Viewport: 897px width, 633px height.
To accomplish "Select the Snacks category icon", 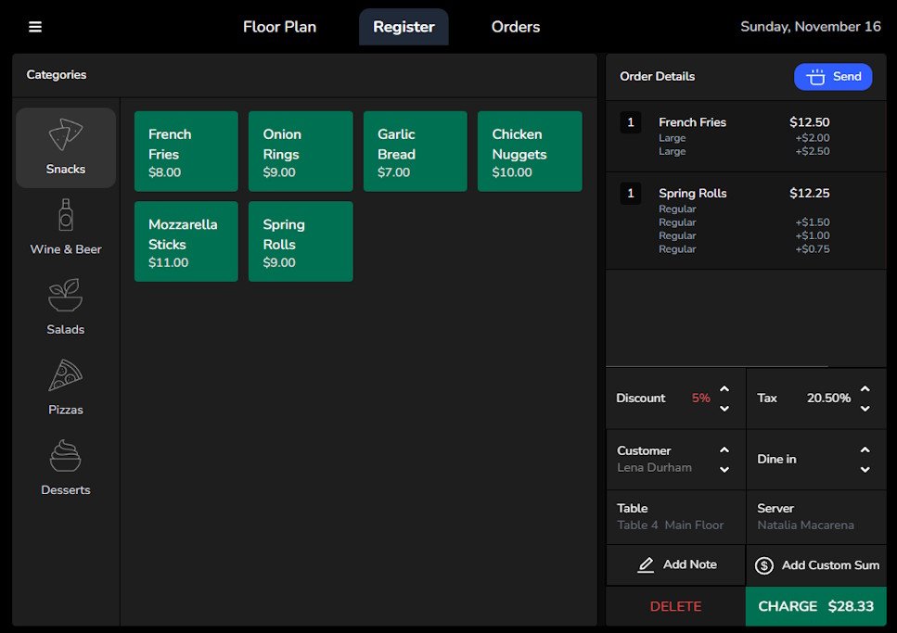I will click(x=66, y=135).
